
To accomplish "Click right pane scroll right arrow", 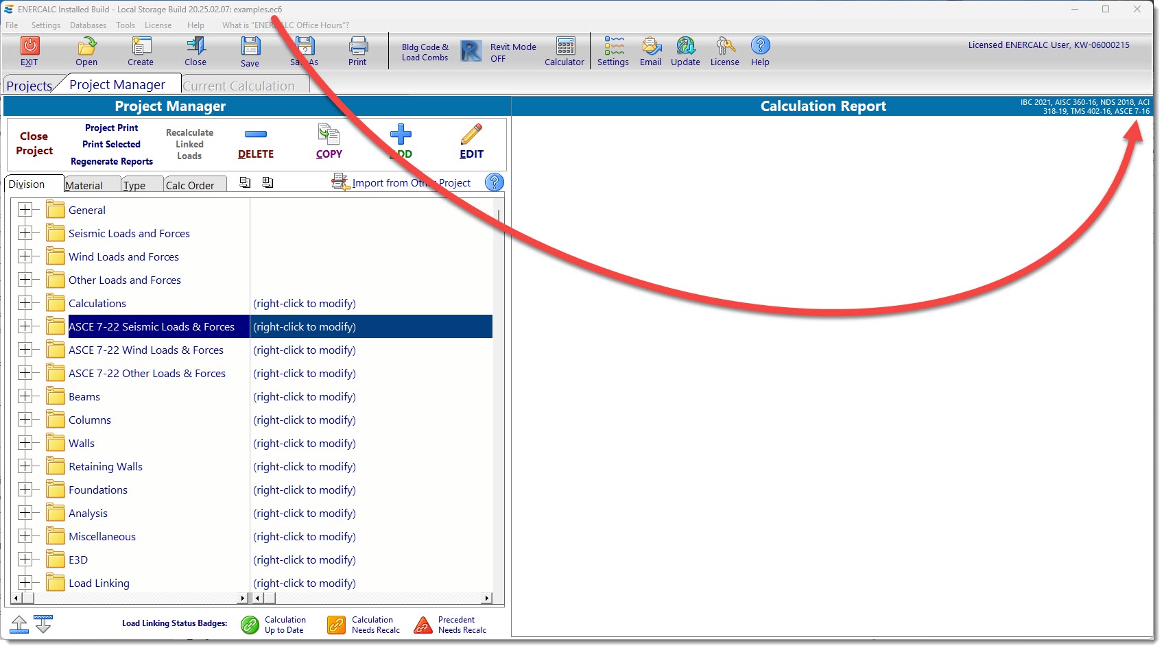I will [x=486, y=598].
